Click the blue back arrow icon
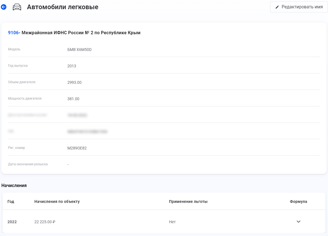Image resolution: width=328 pixels, height=236 pixels. [4, 7]
